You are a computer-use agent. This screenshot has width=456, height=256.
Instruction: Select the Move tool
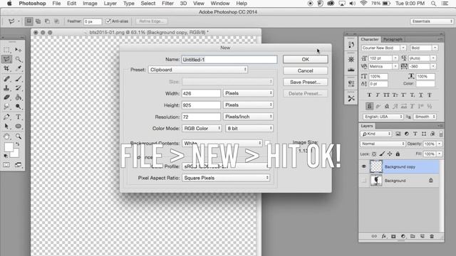click(18, 50)
